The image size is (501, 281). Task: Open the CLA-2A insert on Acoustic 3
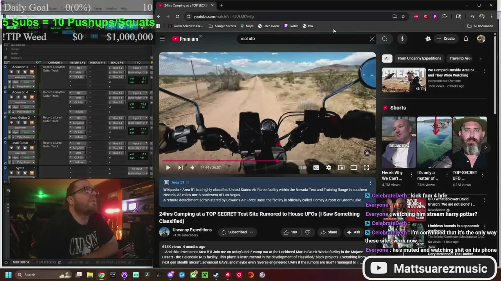[78, 77]
